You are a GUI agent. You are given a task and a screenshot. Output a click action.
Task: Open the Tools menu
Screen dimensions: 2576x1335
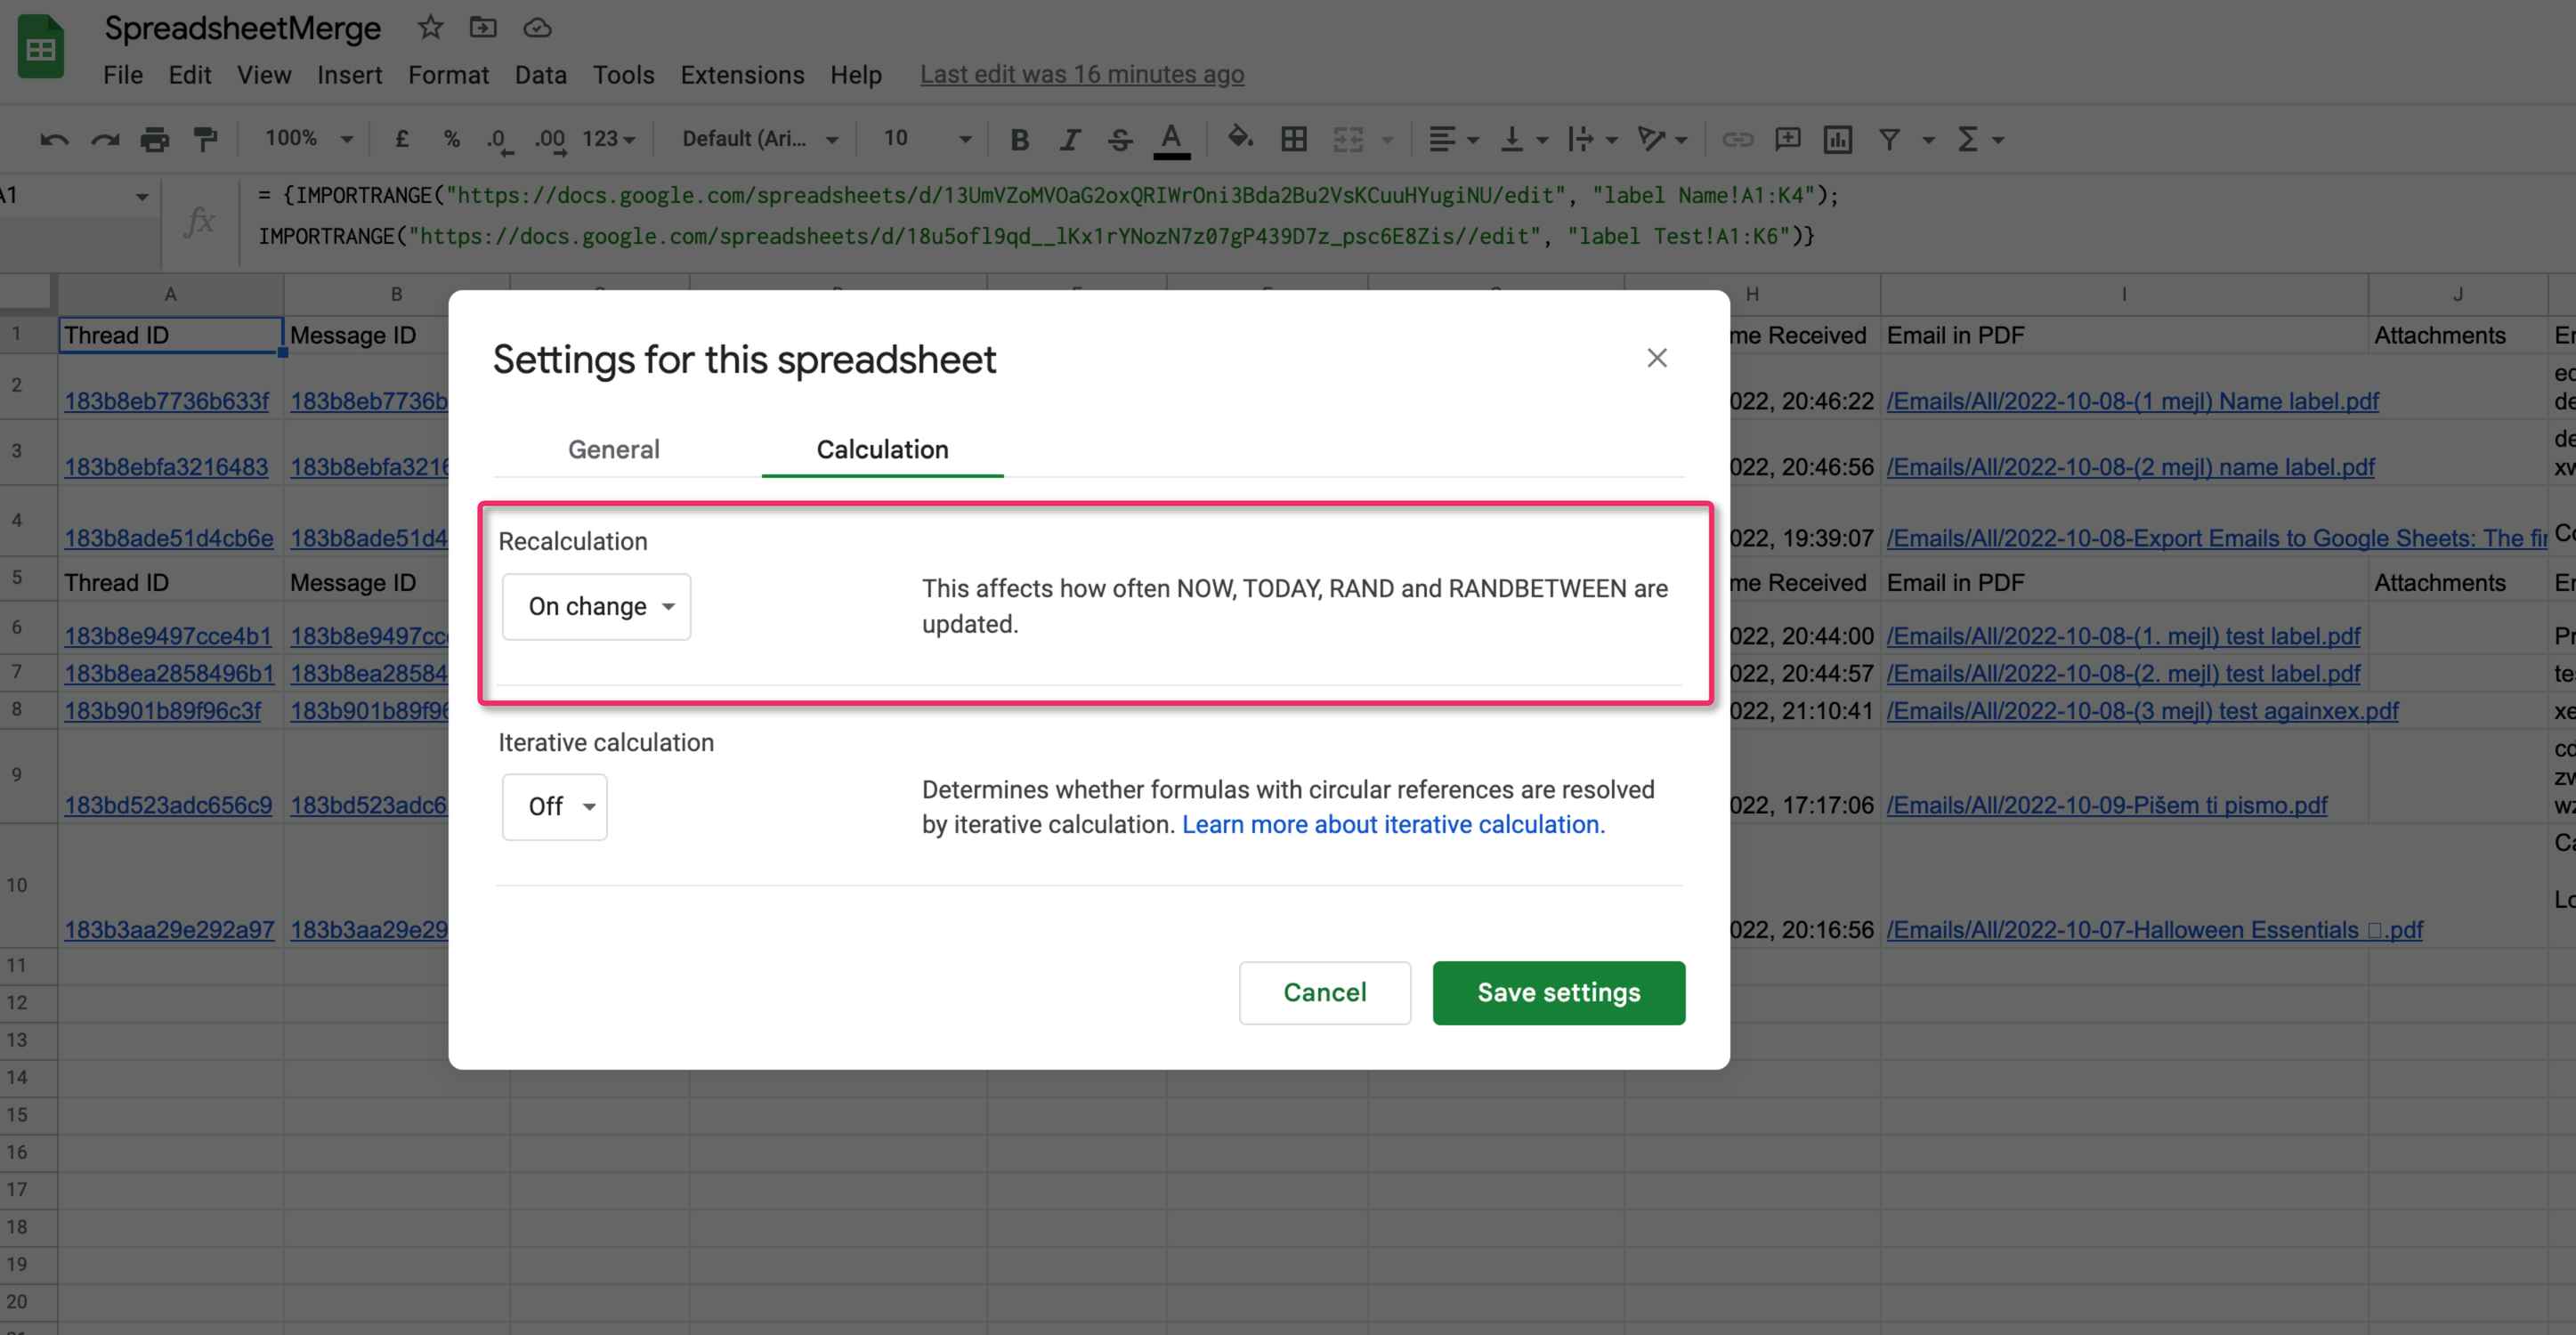623,75
